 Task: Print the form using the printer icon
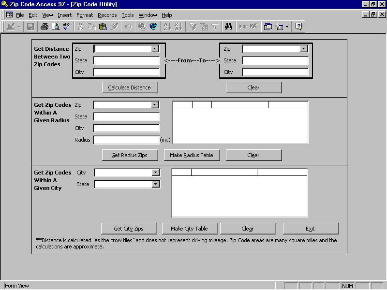pyautogui.click(x=45, y=27)
